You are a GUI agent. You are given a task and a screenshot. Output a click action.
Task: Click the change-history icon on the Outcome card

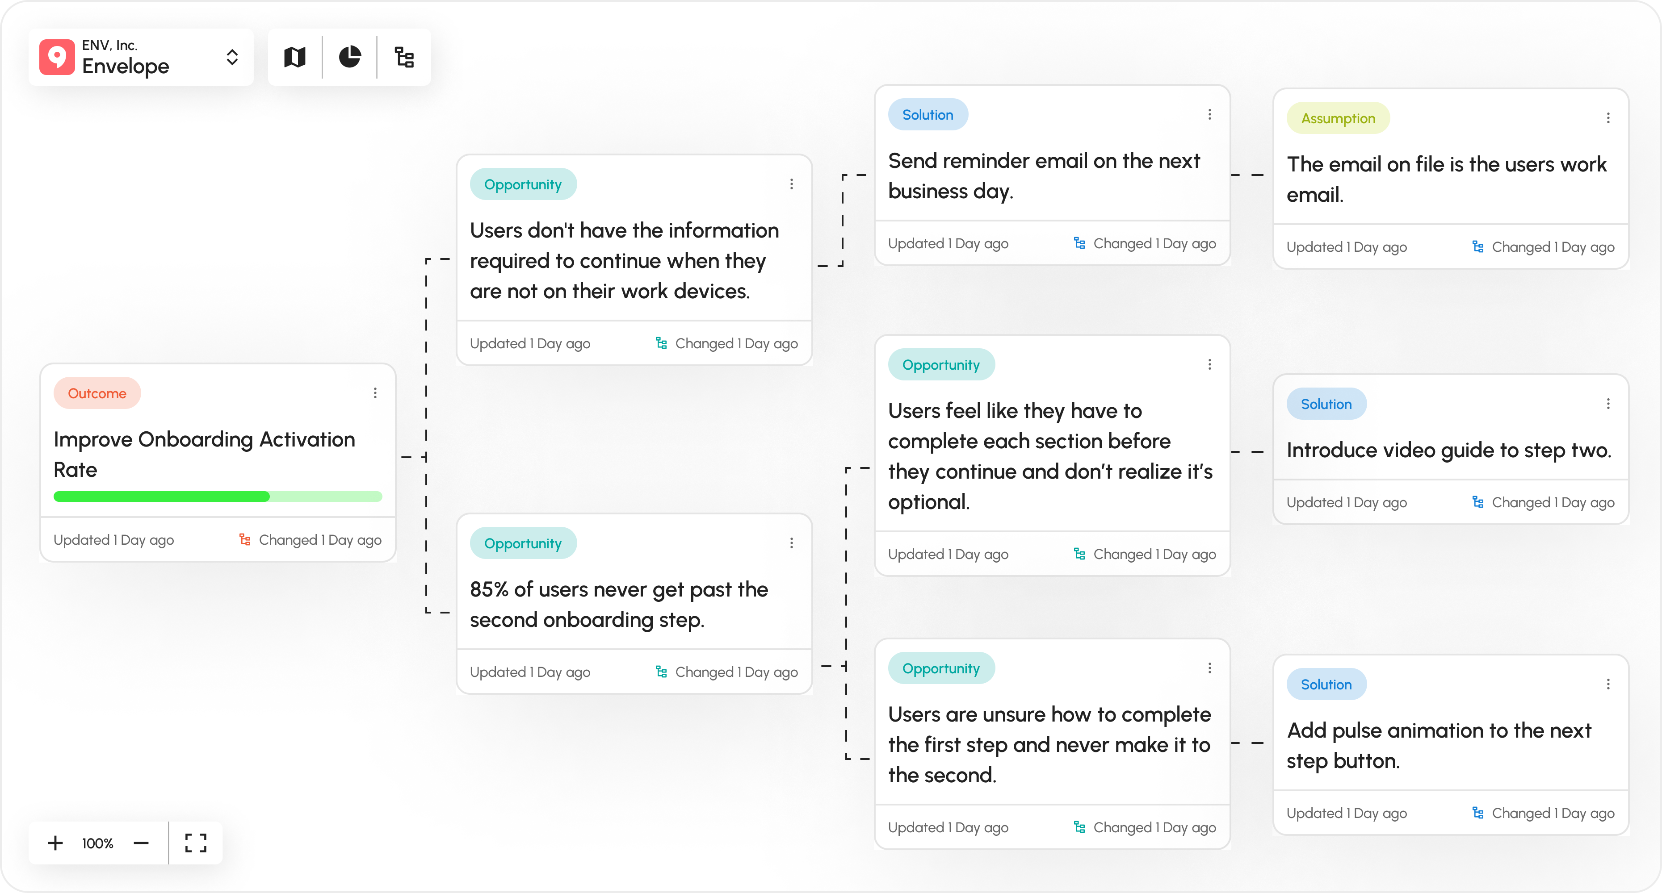pos(246,540)
